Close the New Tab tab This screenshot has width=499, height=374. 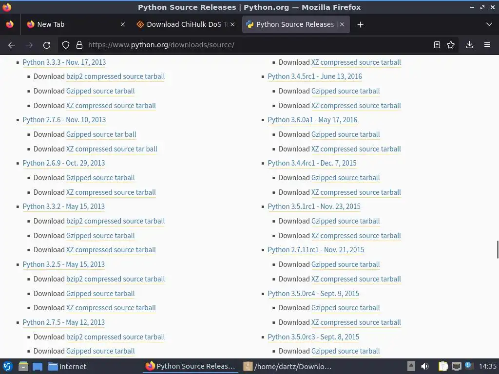[122, 24]
